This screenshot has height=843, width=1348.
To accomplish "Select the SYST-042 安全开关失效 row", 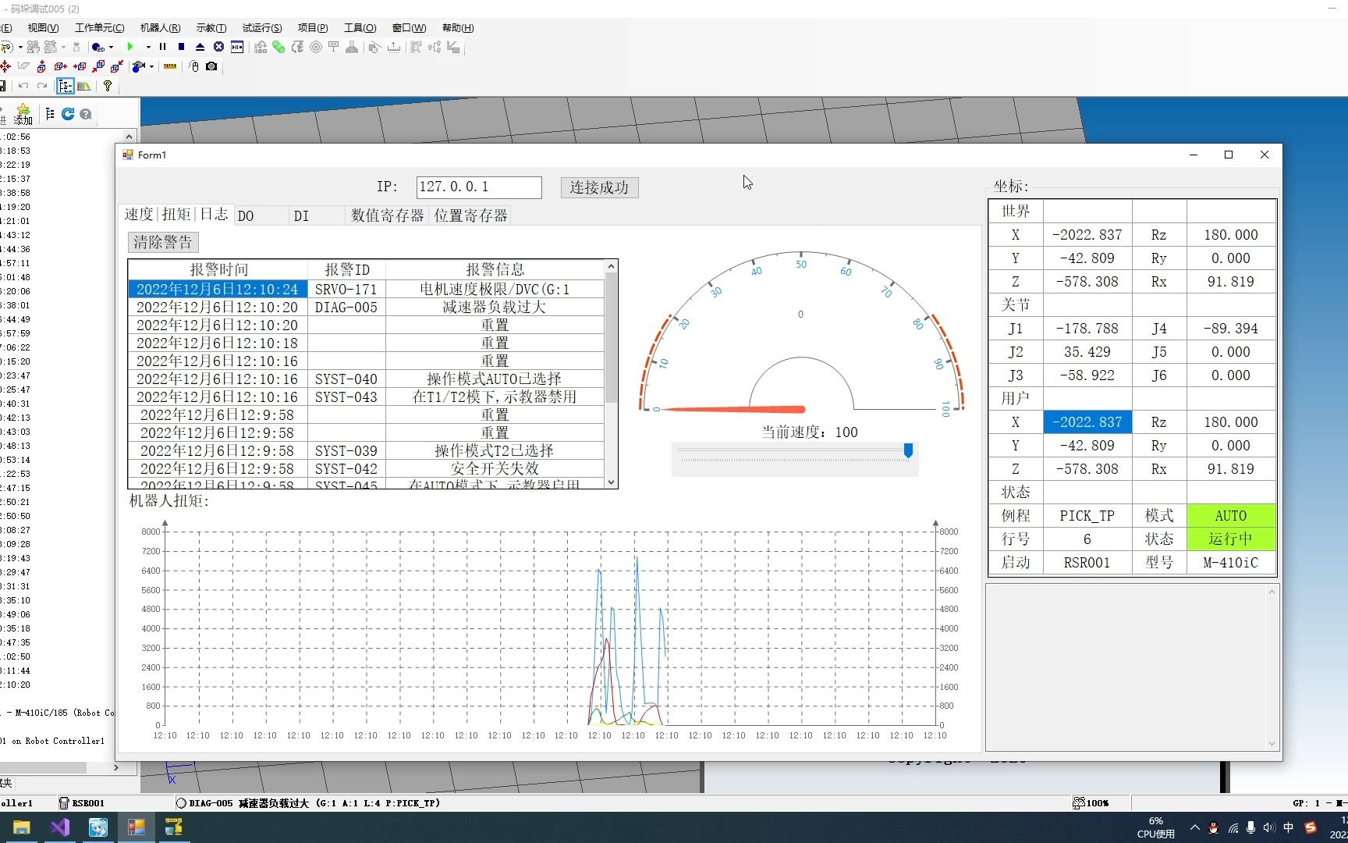I will point(366,468).
